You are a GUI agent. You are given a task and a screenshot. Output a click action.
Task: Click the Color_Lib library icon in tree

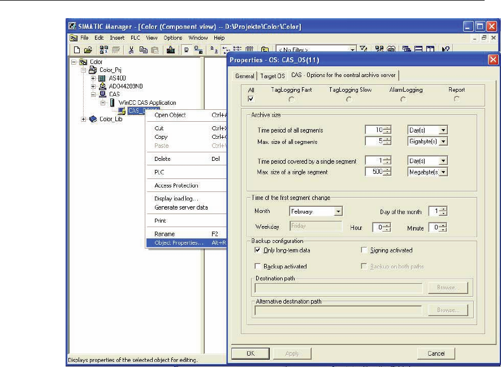(x=93, y=119)
